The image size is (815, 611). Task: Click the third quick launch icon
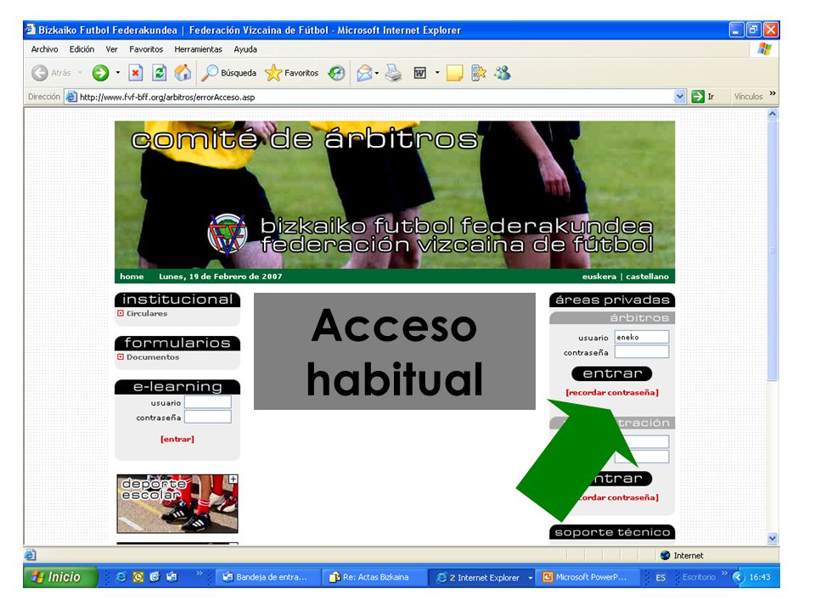click(155, 577)
